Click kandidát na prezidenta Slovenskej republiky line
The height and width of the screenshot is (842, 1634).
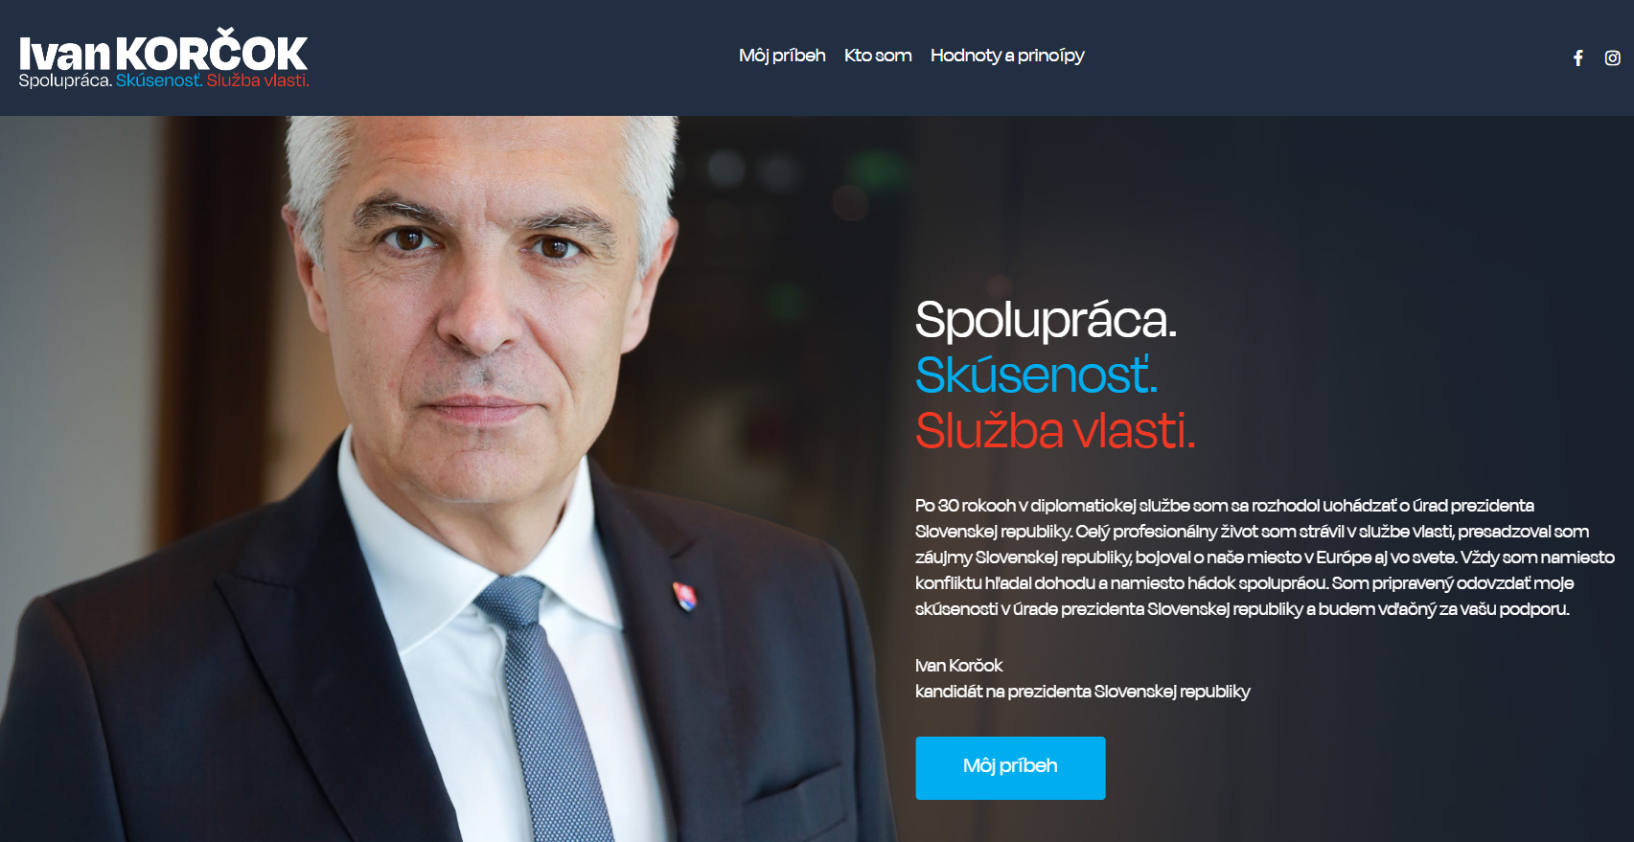tap(1082, 691)
